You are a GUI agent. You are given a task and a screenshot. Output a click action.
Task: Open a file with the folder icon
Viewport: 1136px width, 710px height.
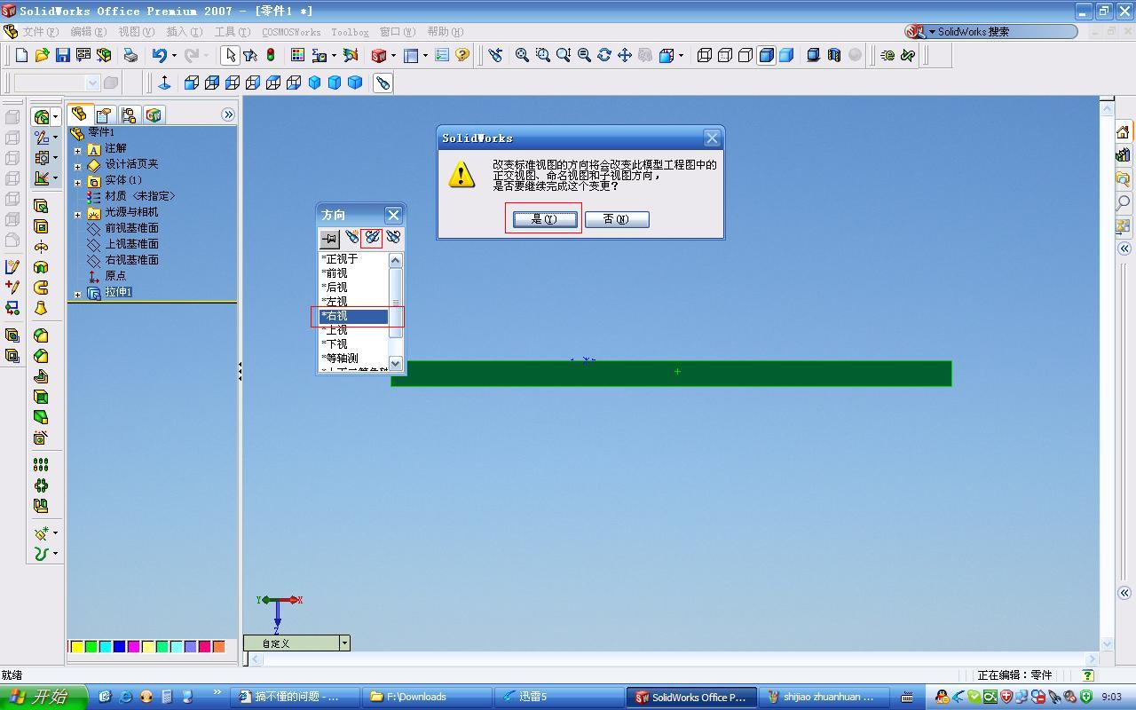tap(42, 55)
